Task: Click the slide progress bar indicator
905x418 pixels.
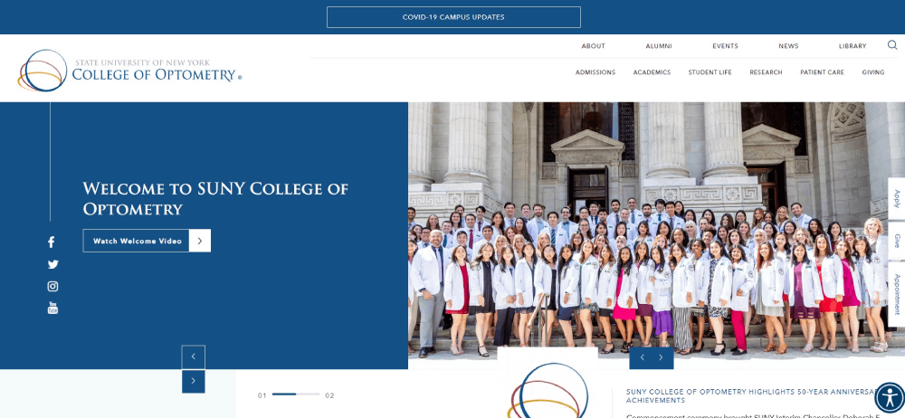Action: tap(296, 394)
